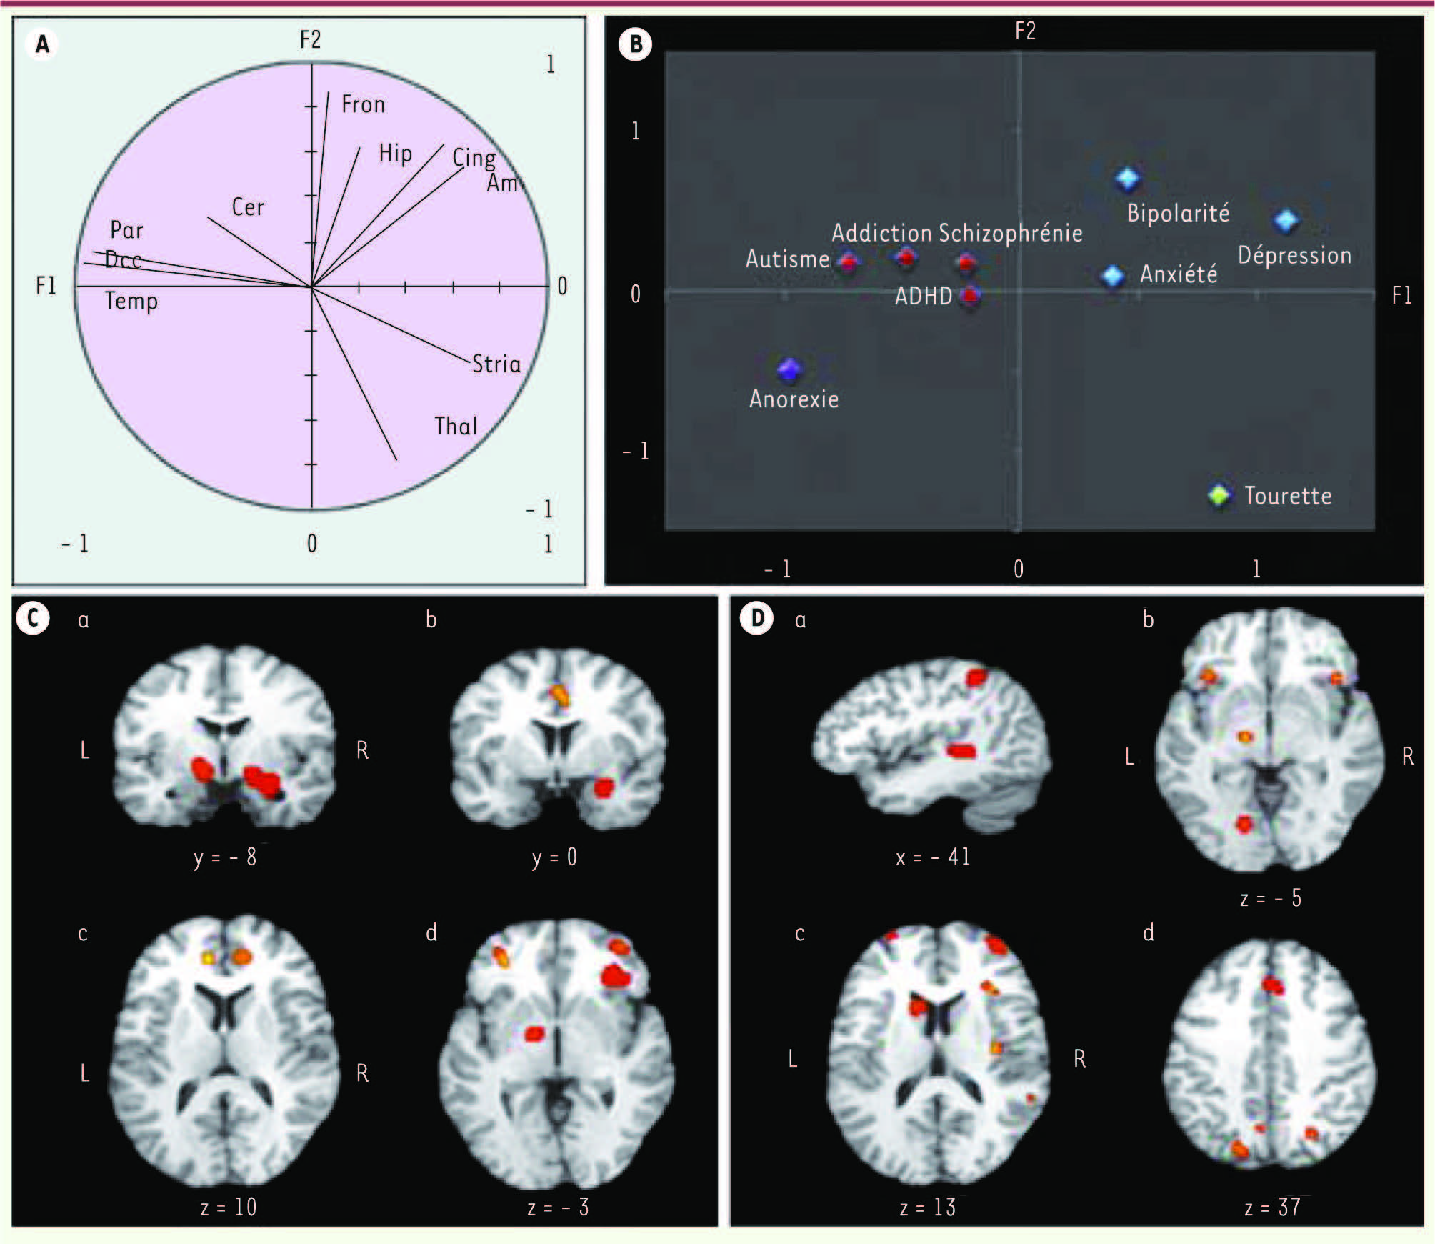Click the Tourette green diamond marker

[1219, 494]
